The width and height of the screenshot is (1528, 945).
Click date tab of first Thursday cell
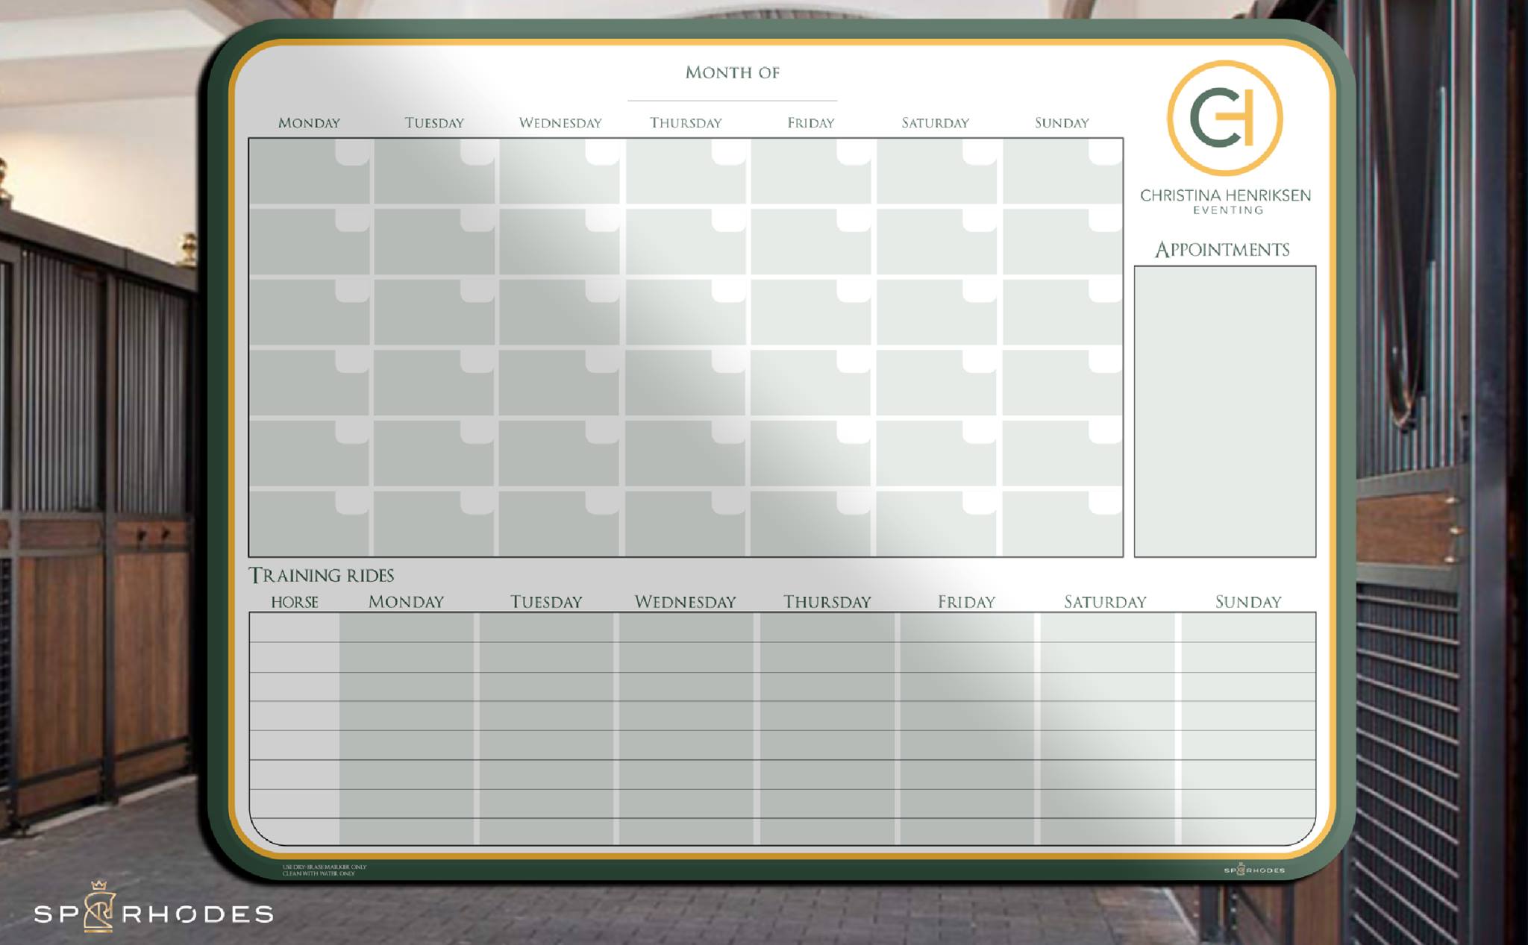[728, 151]
